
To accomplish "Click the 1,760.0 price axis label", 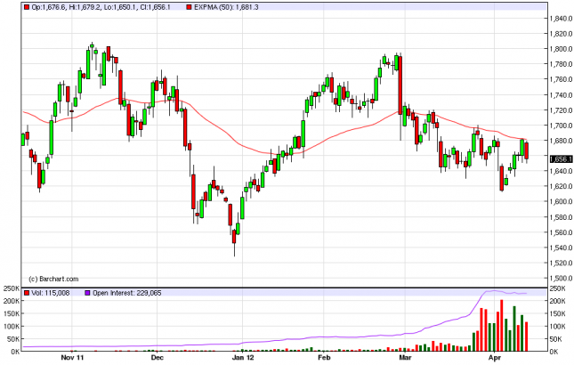I will click(x=561, y=79).
